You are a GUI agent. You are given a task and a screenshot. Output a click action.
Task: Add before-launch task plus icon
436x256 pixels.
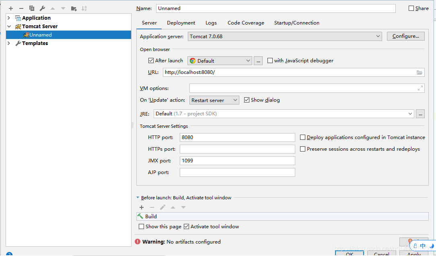pos(142,207)
